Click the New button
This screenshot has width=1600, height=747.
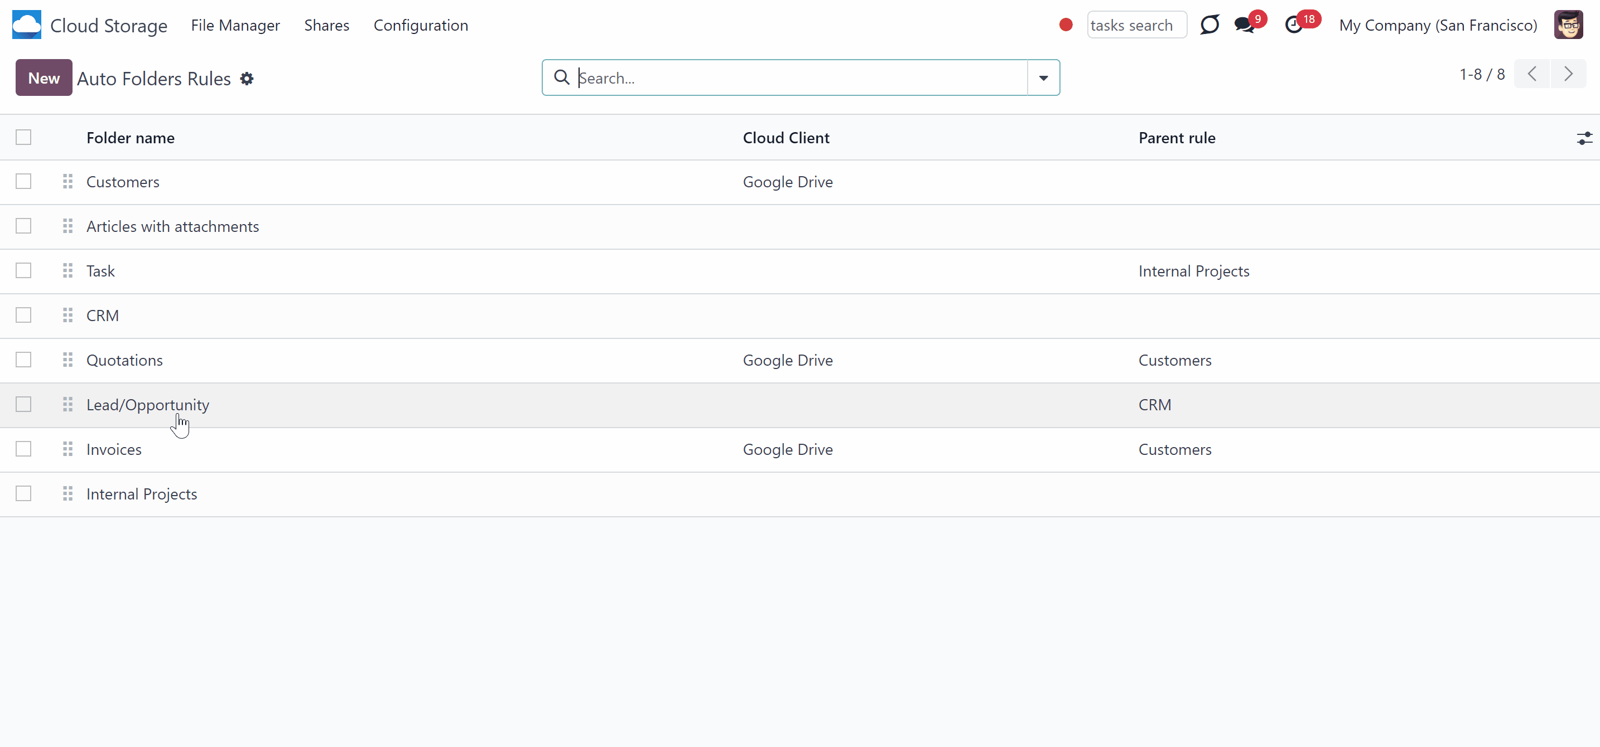pyautogui.click(x=44, y=77)
